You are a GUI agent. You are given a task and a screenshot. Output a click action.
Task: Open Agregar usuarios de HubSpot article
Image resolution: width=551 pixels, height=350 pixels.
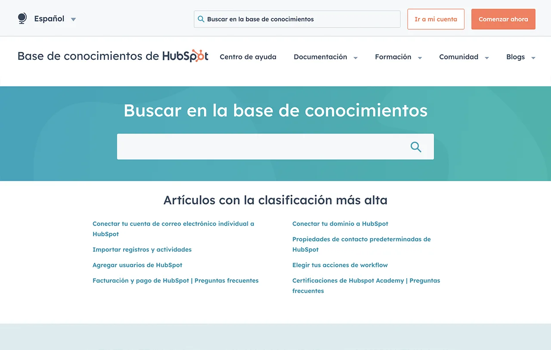pos(137,265)
